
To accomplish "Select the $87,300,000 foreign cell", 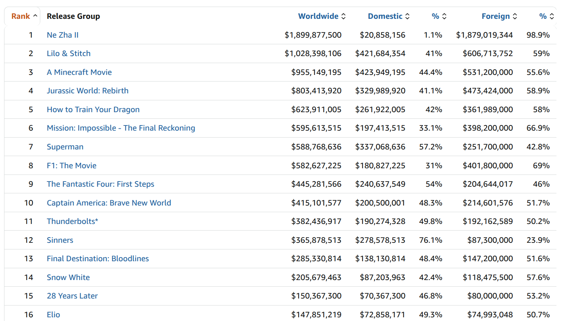I will pos(490,240).
